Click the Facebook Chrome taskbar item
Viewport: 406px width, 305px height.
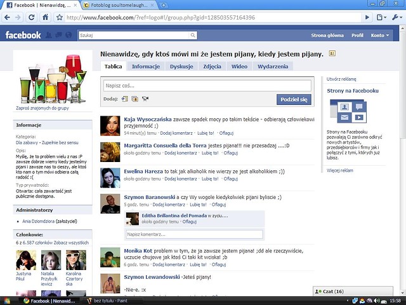49,301
